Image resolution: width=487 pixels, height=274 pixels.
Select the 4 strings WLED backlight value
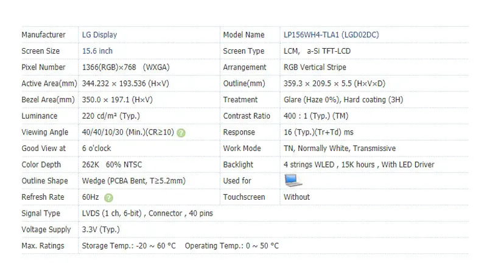359,164
